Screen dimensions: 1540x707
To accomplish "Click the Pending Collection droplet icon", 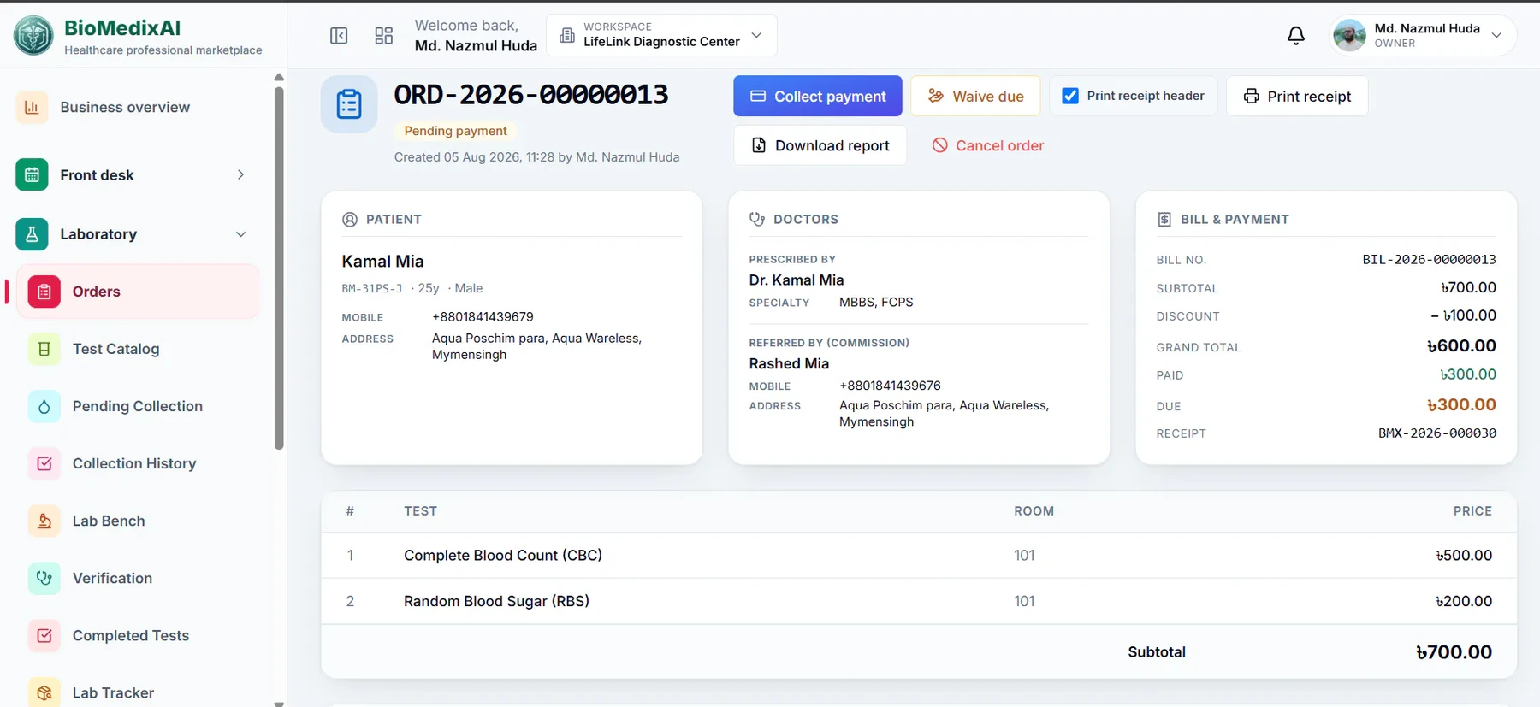I will 44,406.
